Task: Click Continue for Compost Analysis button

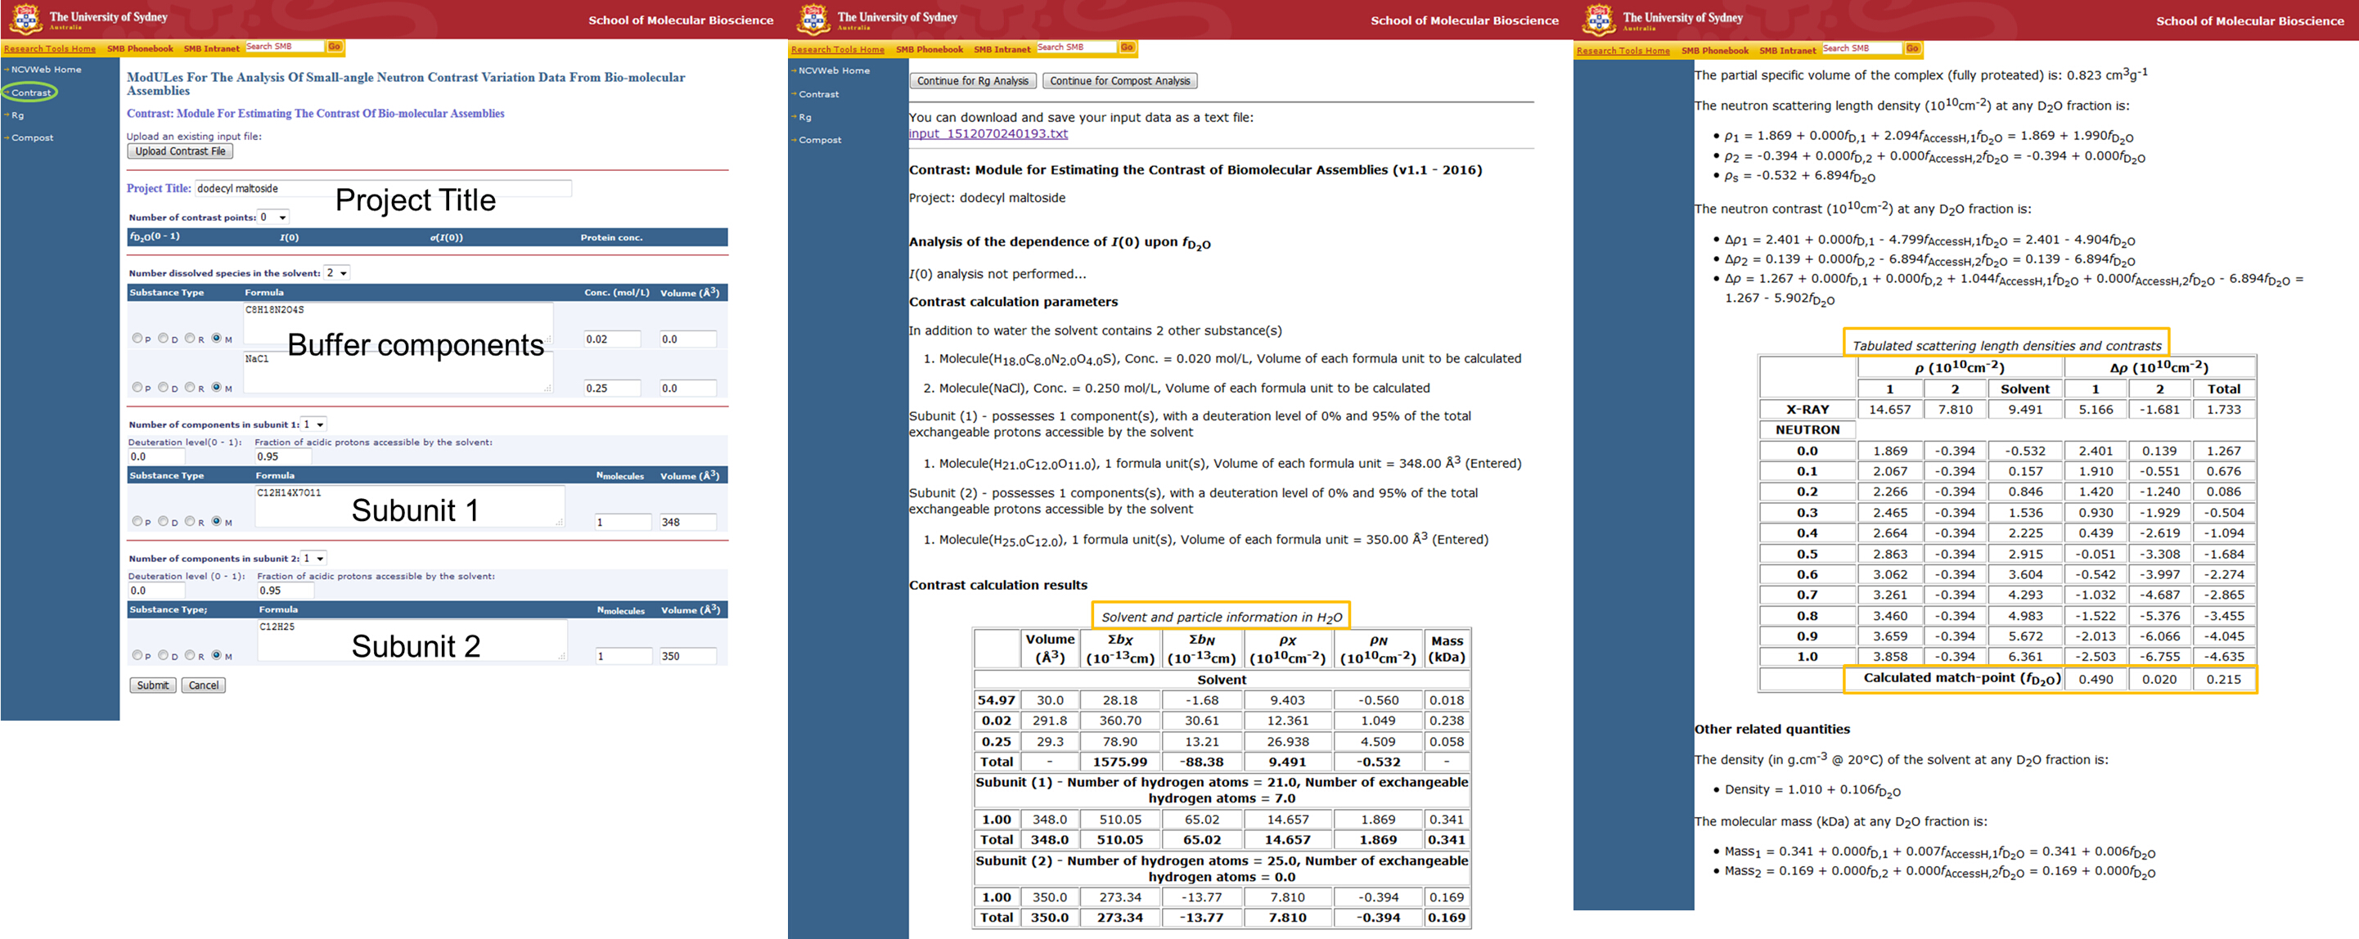Action: click(x=1119, y=80)
